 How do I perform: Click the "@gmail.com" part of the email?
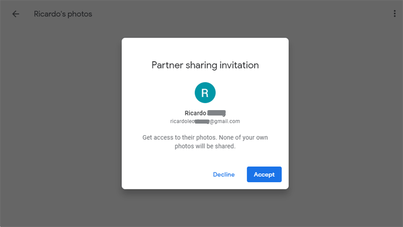pyautogui.click(x=225, y=121)
